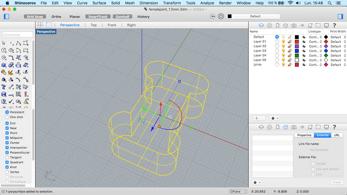
Task: Toggle the SmartTrack button
Action: click(98, 17)
